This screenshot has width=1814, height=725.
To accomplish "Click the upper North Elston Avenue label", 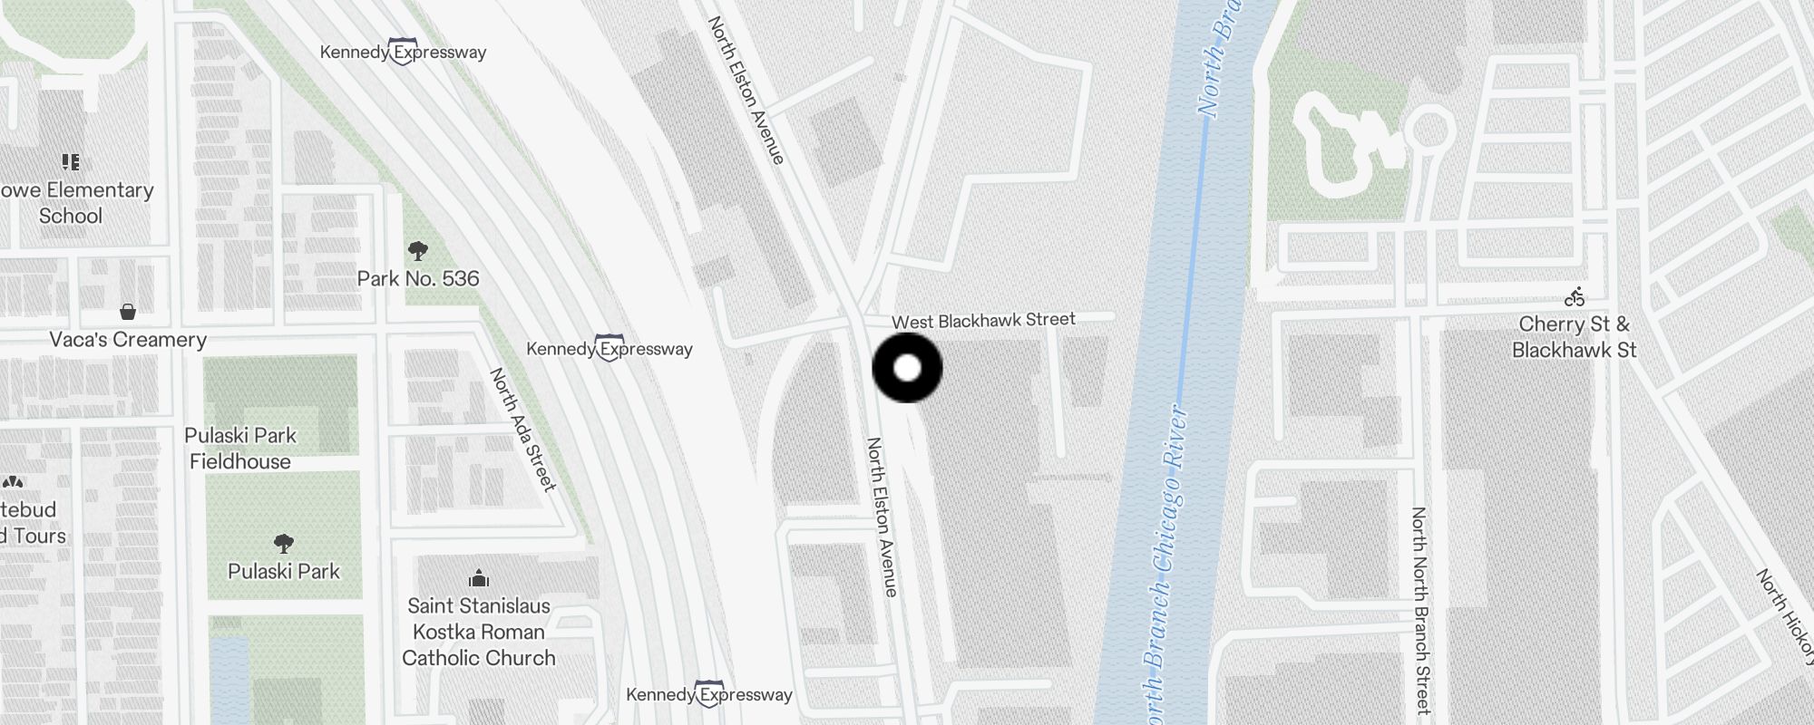I will [x=746, y=90].
